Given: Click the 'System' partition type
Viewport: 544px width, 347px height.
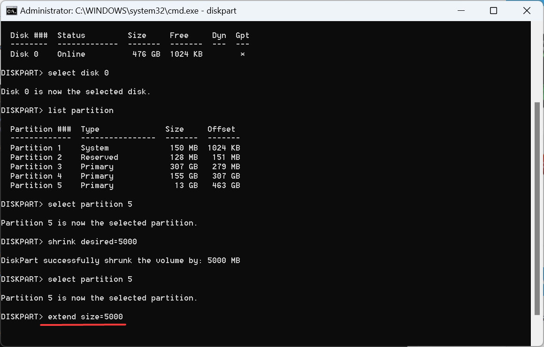Looking at the screenshot, I should tap(95, 148).
